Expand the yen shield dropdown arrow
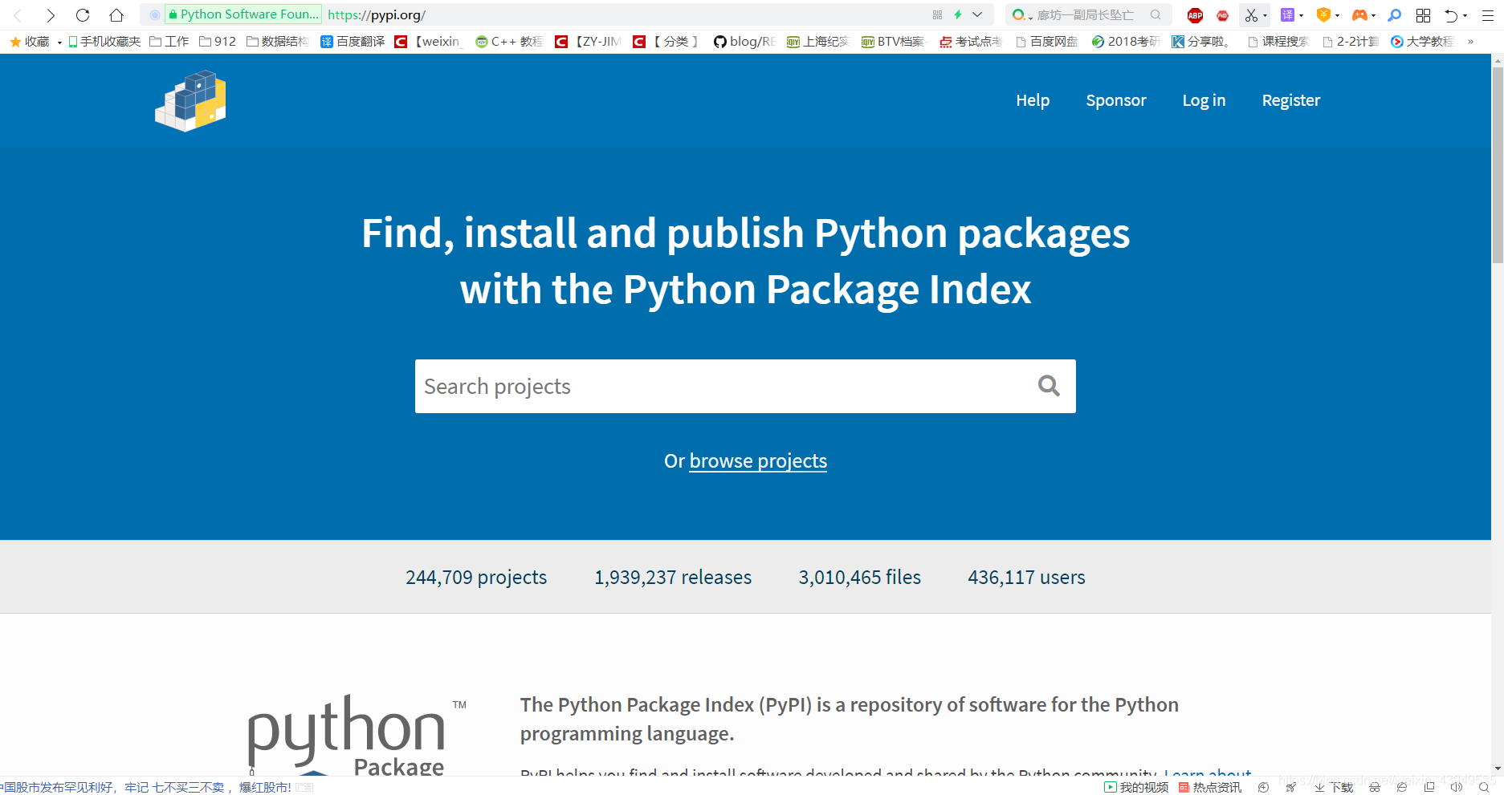Image resolution: width=1504 pixels, height=795 pixels. tap(1337, 15)
